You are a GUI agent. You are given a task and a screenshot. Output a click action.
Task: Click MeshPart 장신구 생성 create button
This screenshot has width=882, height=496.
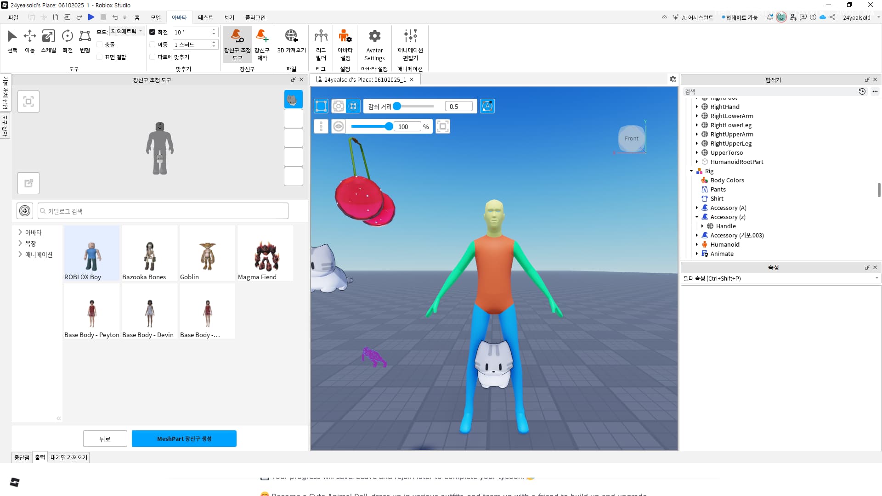pos(184,439)
